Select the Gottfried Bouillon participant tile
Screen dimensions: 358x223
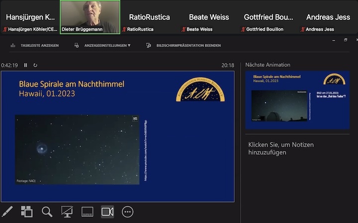[268, 17]
